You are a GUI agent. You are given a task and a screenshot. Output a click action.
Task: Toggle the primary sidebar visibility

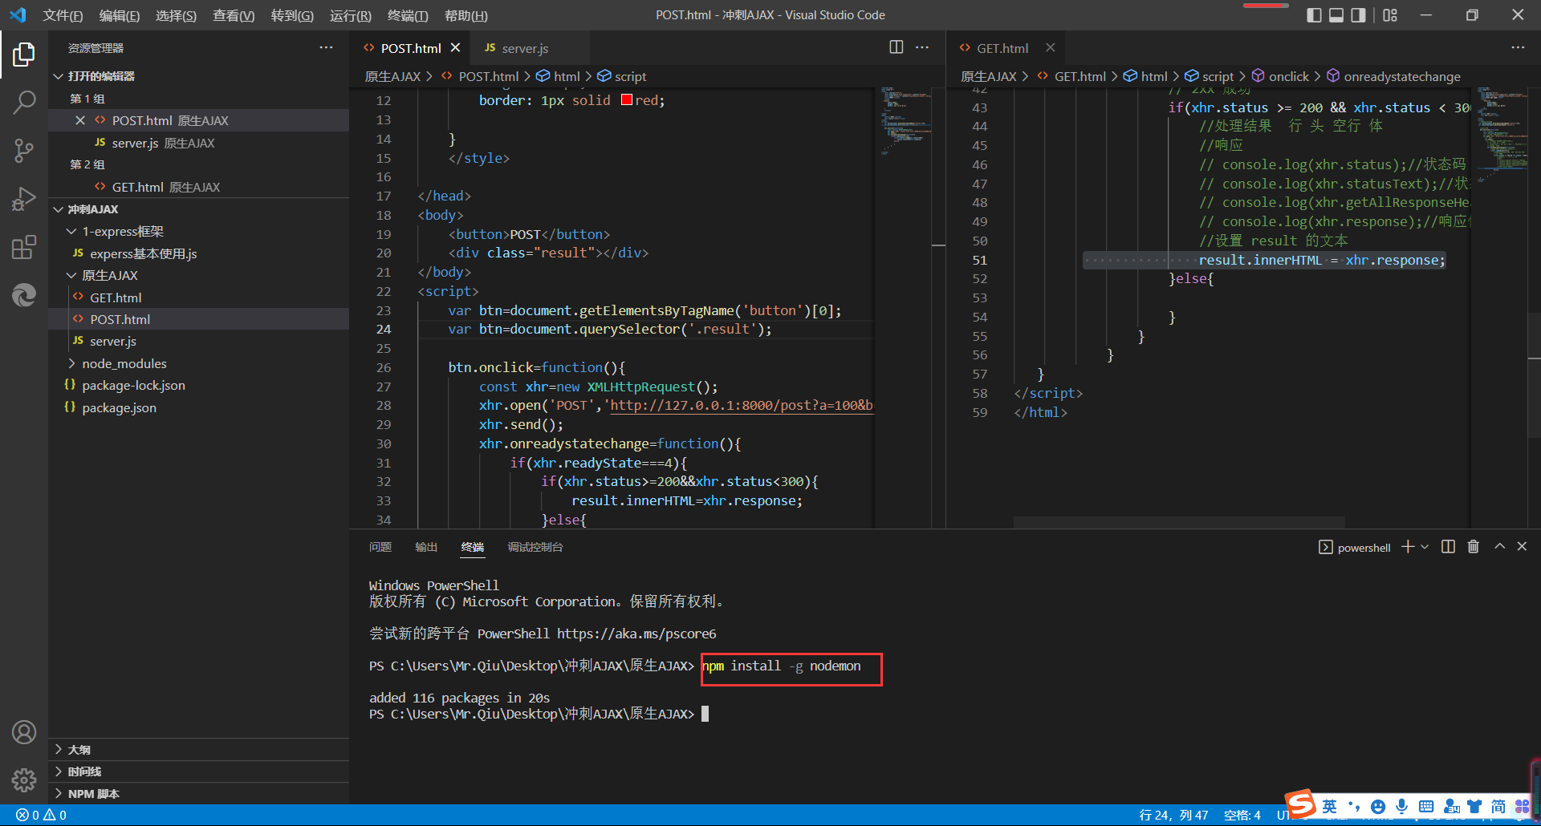pyautogui.click(x=1315, y=14)
